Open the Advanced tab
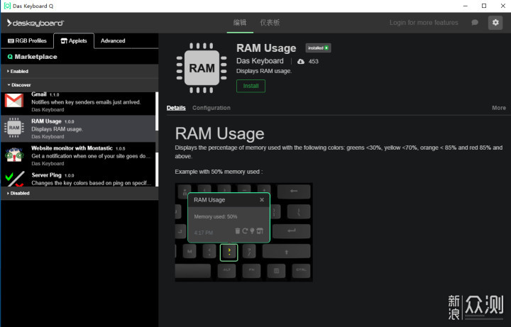The width and height of the screenshot is (511, 327). [x=113, y=41]
